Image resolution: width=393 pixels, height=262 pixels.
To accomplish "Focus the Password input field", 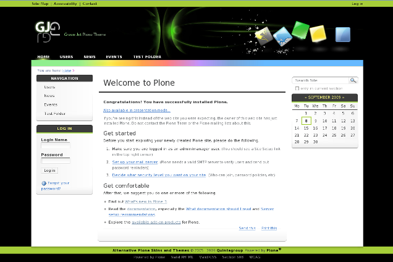I will click(56, 161).
